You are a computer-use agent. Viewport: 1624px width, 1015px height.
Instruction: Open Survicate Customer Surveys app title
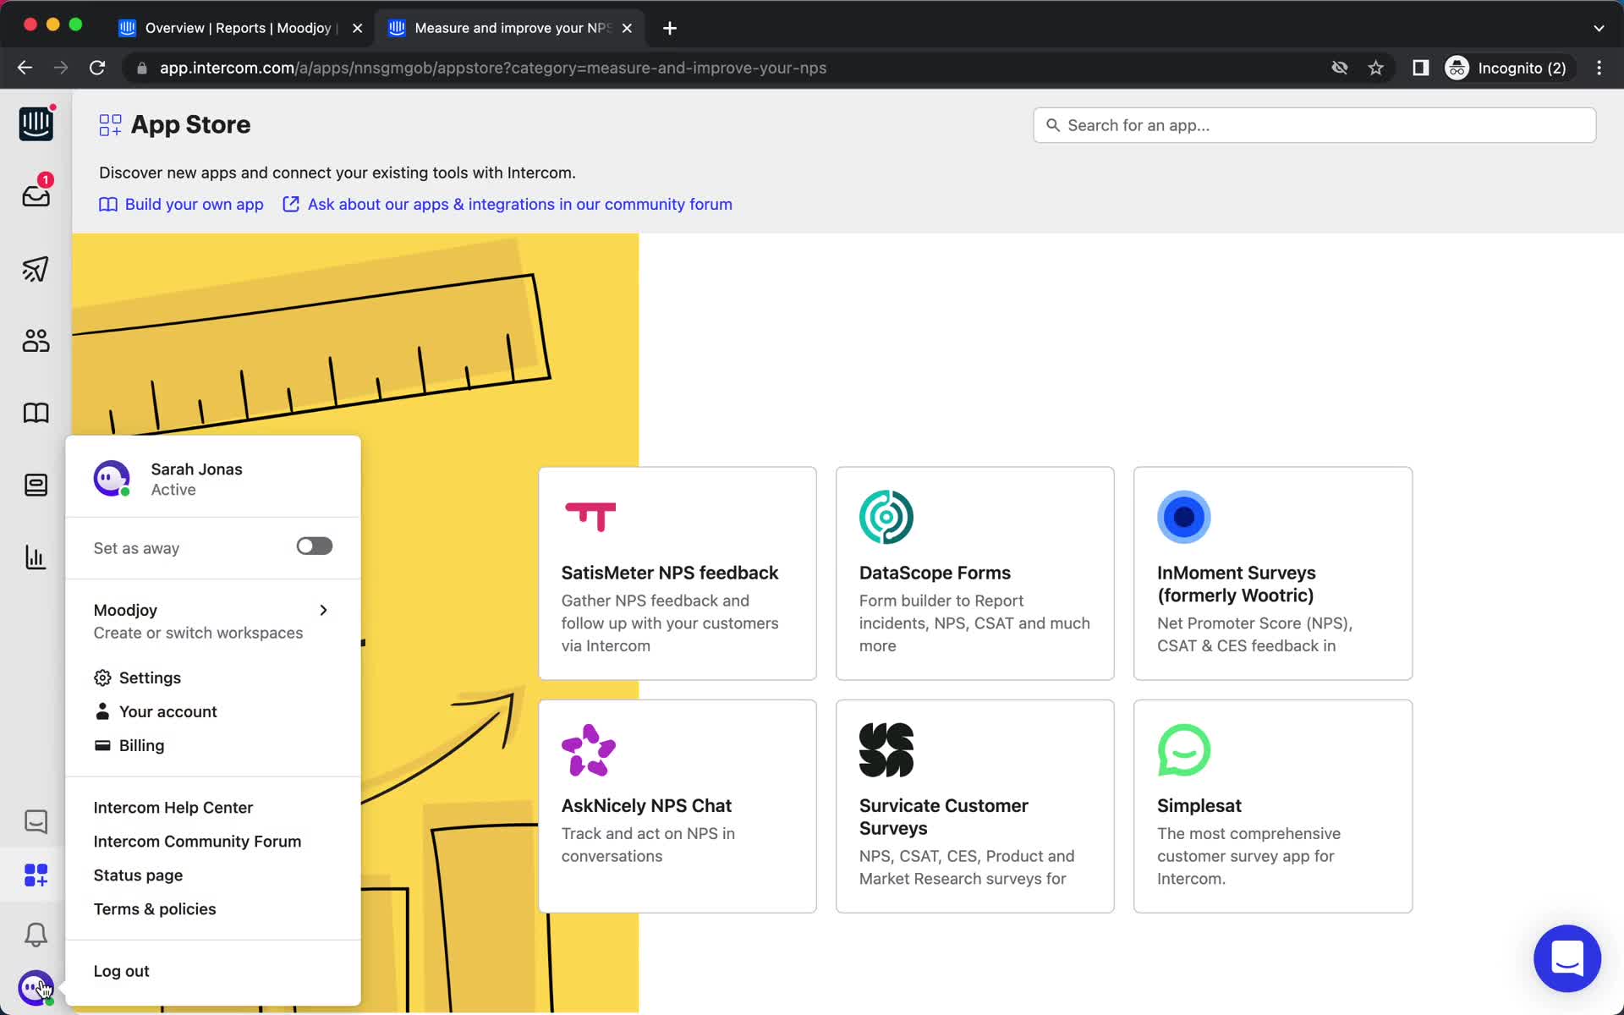coord(944,817)
